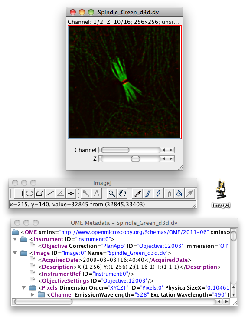Viewport: 248px width, 320px height.
Task: Step the Channel slider left arrow
Action: coord(163,150)
